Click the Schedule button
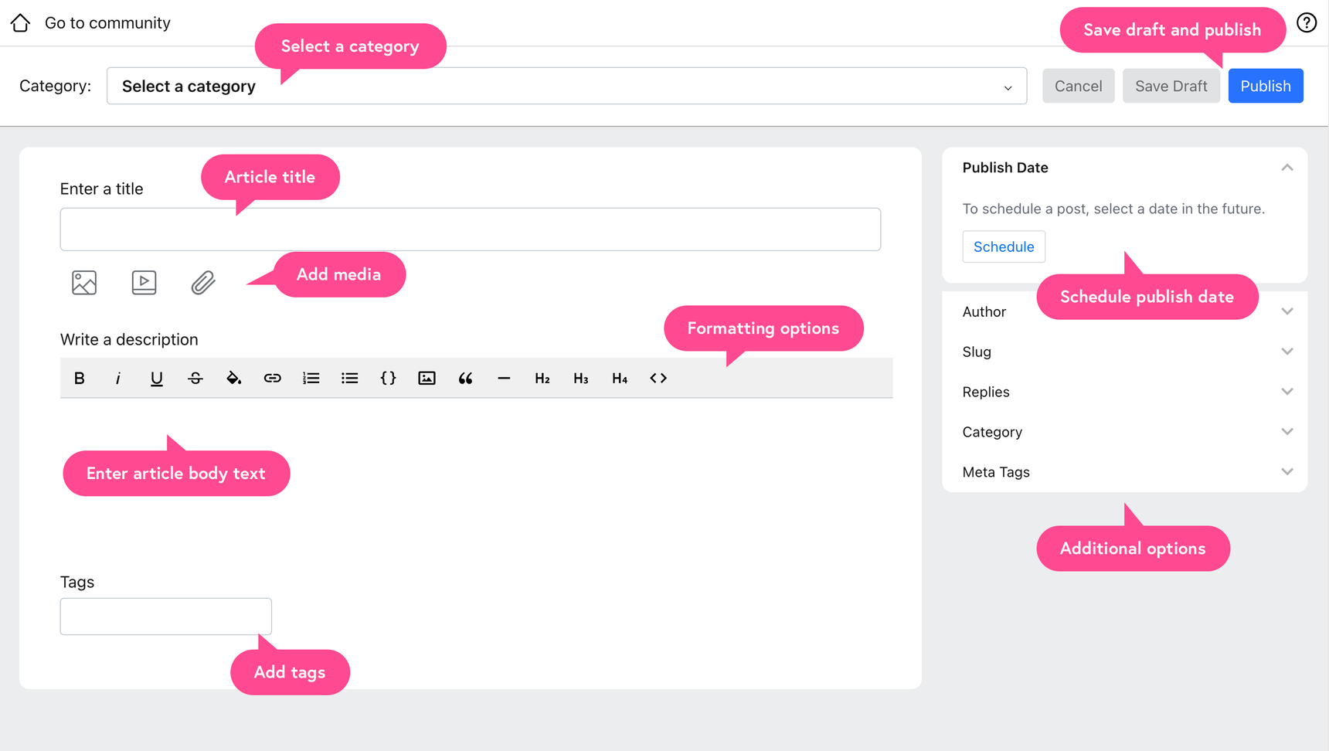This screenshot has width=1329, height=751. [1003, 246]
